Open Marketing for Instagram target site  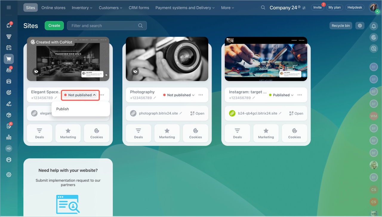point(266,133)
